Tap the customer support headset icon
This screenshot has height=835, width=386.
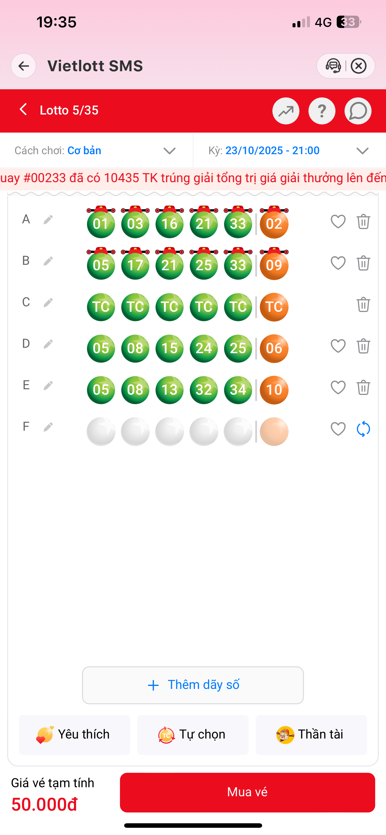click(333, 66)
